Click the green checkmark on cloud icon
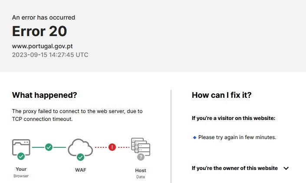This screenshot has width=306, height=183. pyautogui.click(x=80, y=157)
